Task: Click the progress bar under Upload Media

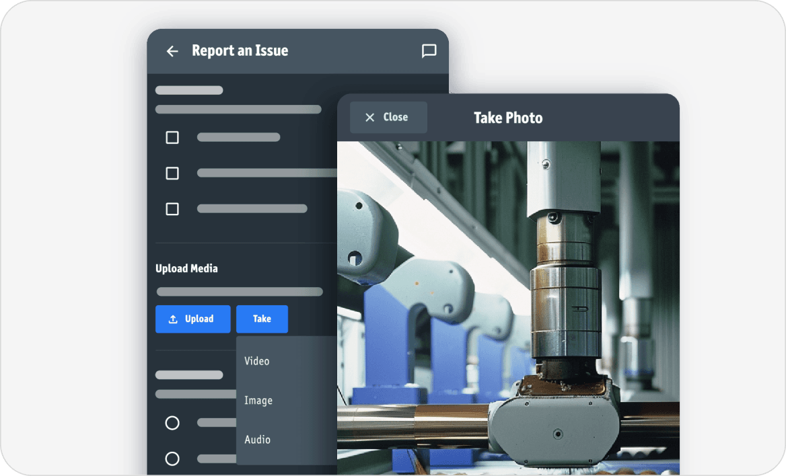Action: point(239,292)
